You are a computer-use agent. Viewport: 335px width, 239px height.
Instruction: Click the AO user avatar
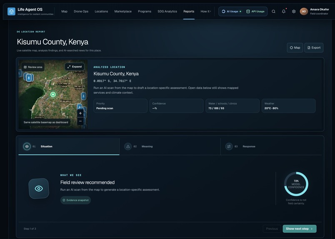(x=304, y=12)
